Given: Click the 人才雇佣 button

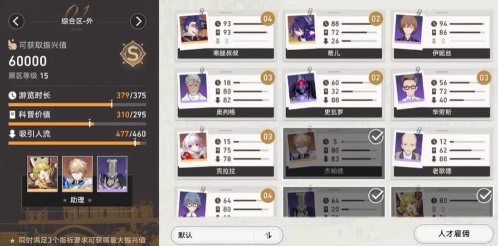Looking at the screenshot, I should [454, 234].
